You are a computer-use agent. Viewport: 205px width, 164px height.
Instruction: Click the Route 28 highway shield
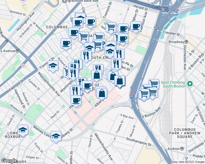(22, 65)
